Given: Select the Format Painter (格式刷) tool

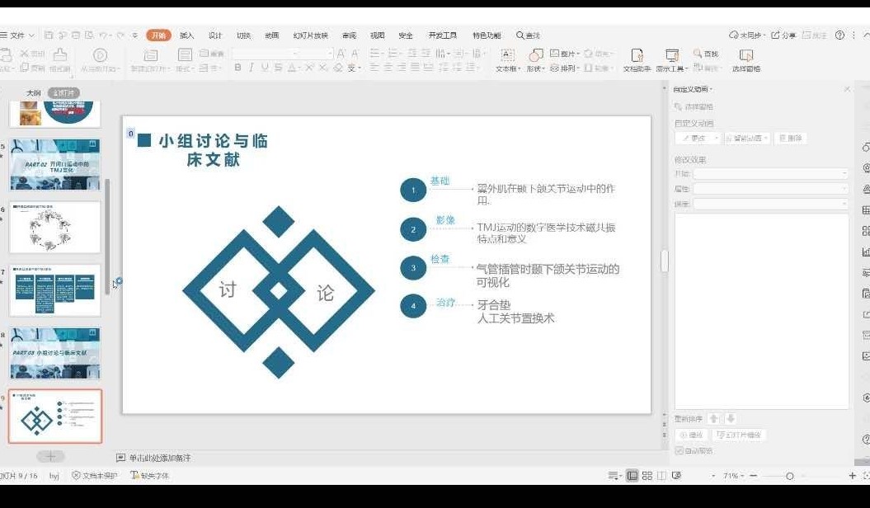Looking at the screenshot, I should click(59, 58).
